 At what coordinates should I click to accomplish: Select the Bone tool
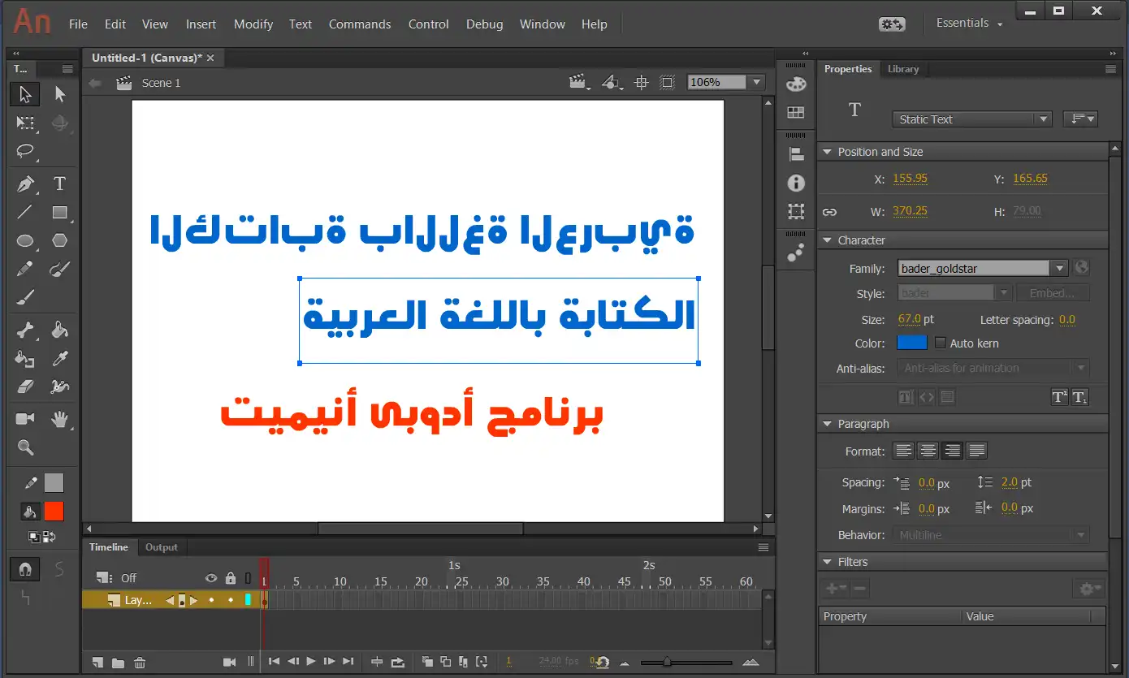coord(25,330)
